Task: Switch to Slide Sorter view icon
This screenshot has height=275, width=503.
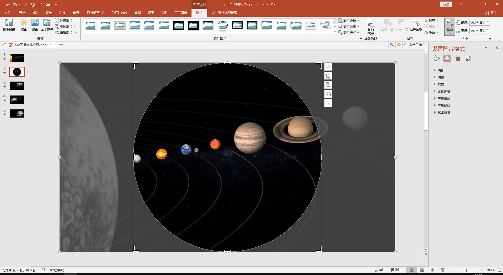Action: [422, 270]
